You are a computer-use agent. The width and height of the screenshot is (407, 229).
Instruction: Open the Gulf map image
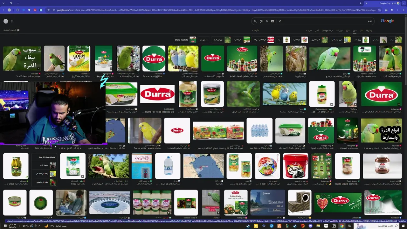(x=203, y=166)
